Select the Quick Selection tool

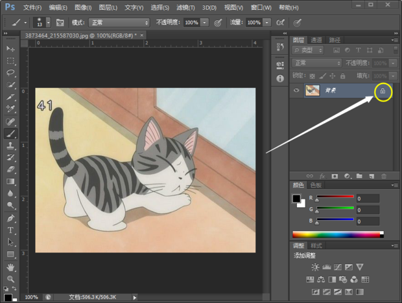click(10, 85)
